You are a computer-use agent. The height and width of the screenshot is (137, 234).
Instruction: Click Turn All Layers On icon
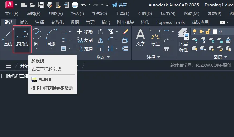[x=195, y=48]
